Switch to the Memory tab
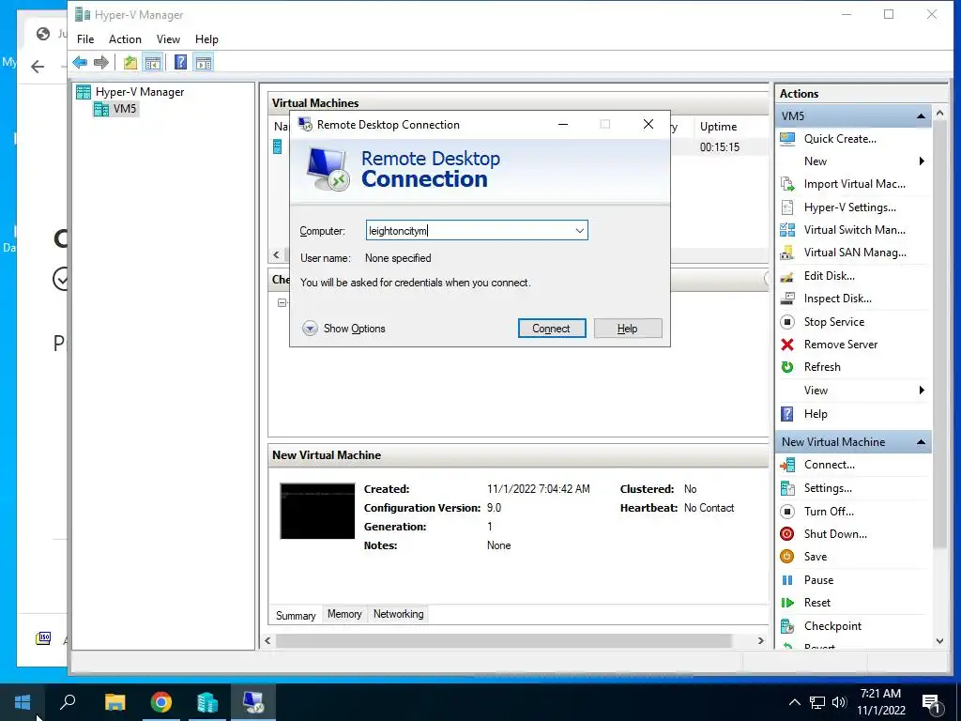 tap(344, 614)
